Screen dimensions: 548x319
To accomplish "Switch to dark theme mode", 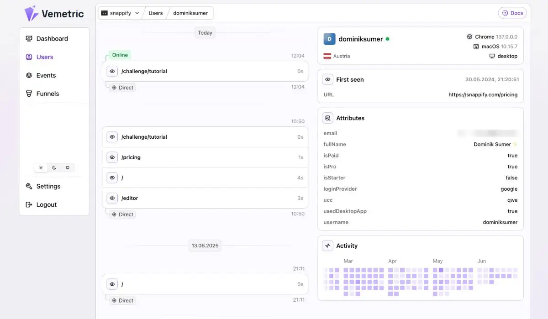I will [54, 168].
